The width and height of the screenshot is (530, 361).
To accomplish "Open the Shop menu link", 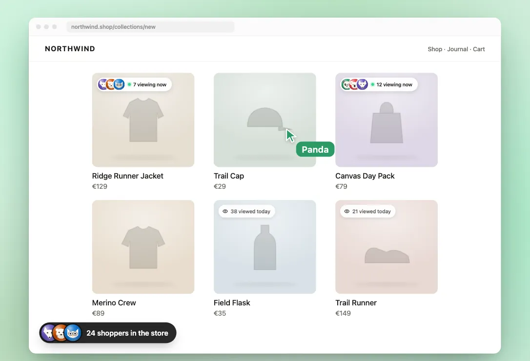I will click(435, 49).
